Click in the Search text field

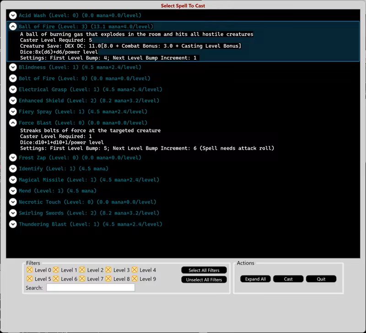coord(91,288)
